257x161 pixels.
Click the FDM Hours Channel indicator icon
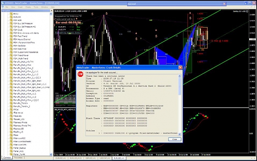11,39
